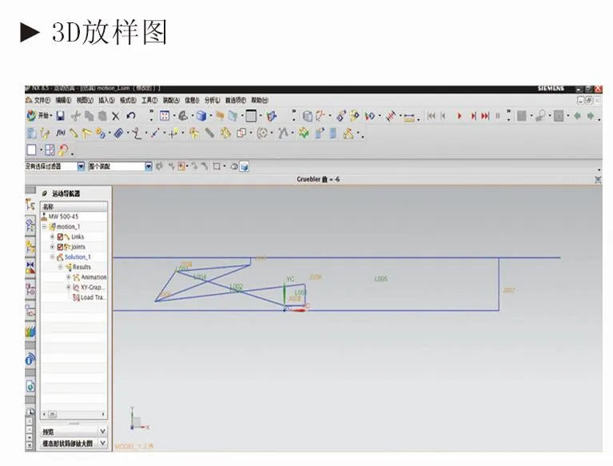Click the 名称 column header
613x466 pixels.
(x=74, y=207)
